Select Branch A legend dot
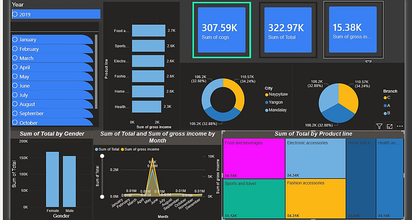This screenshot has width=412, height=220. 385,106
